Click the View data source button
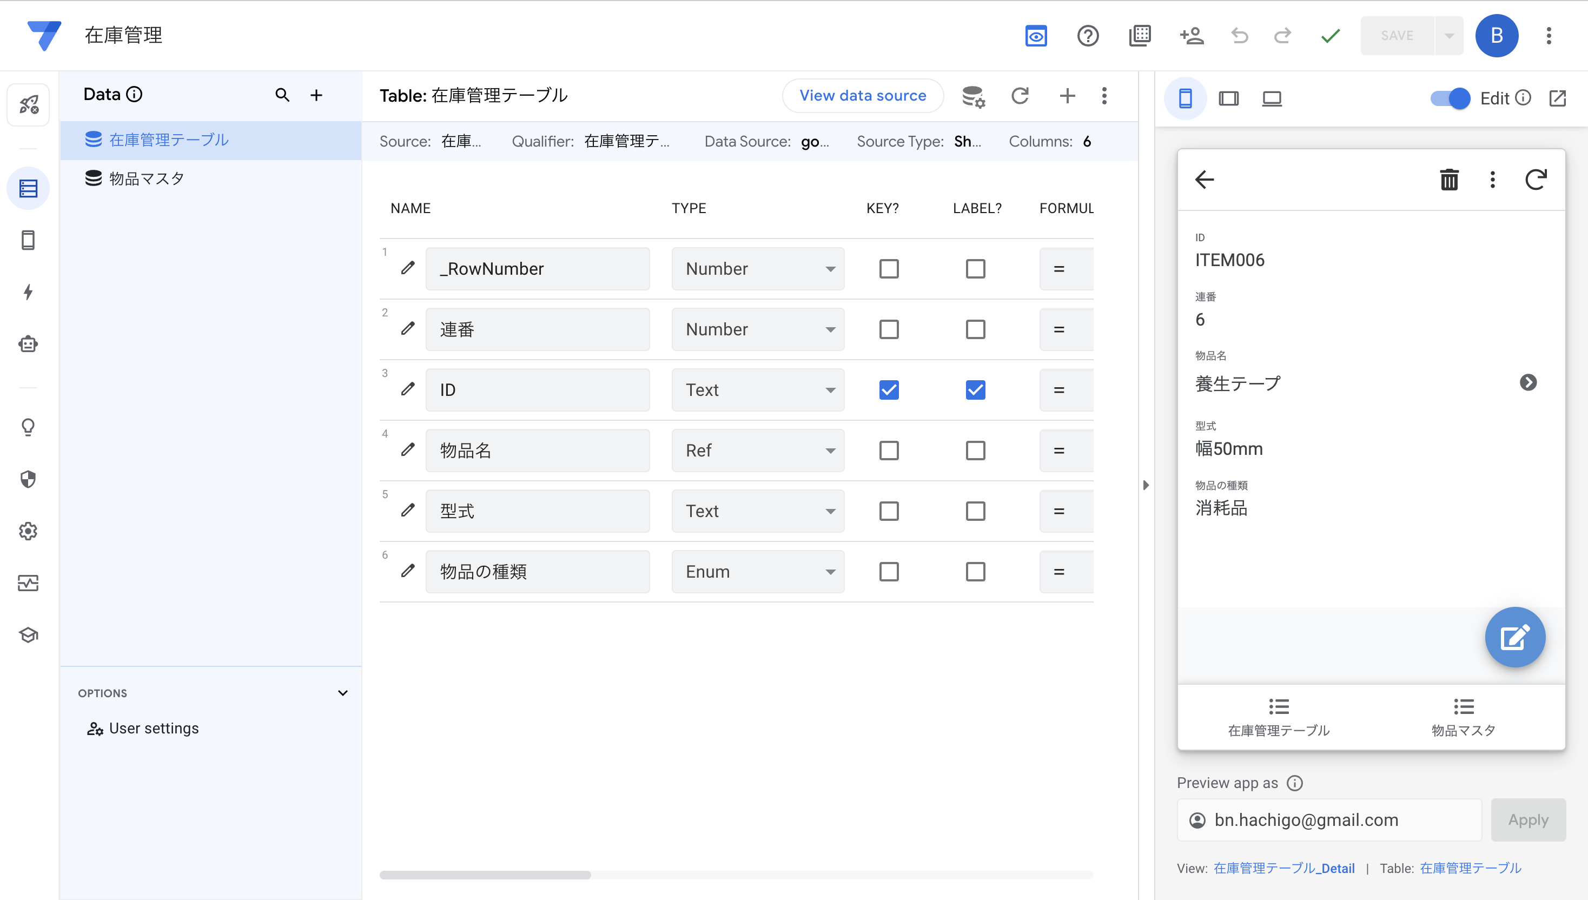Screen dimensions: 1588x900 point(862,96)
